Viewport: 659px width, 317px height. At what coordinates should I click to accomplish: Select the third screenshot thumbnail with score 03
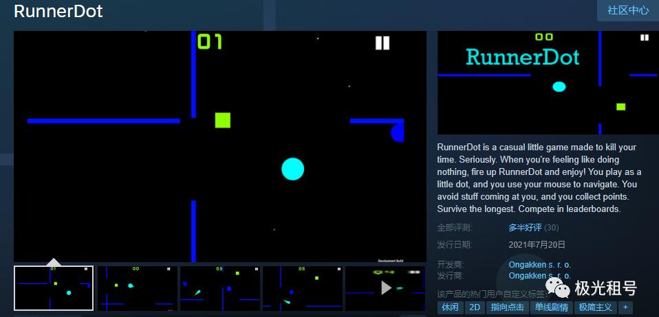tap(219, 288)
